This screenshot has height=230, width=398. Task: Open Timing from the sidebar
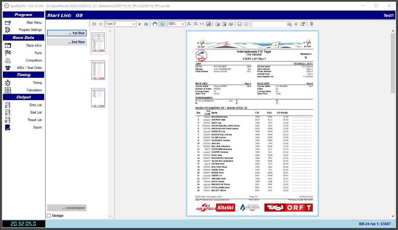pyautogui.click(x=37, y=83)
